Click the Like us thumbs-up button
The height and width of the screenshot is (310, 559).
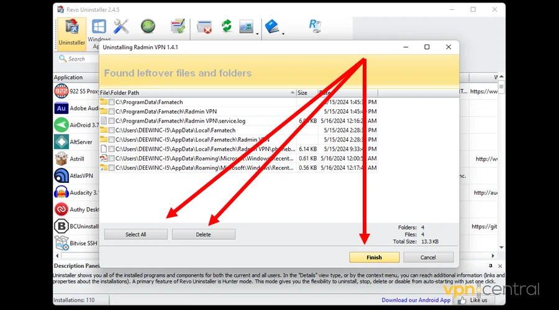click(473, 300)
